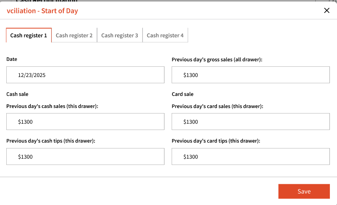337x205 pixels.
Task: Open the Cash register 2 tab
Action: [74, 35]
